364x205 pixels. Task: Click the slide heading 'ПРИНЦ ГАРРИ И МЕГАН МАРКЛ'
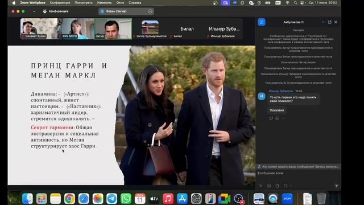click(69, 71)
